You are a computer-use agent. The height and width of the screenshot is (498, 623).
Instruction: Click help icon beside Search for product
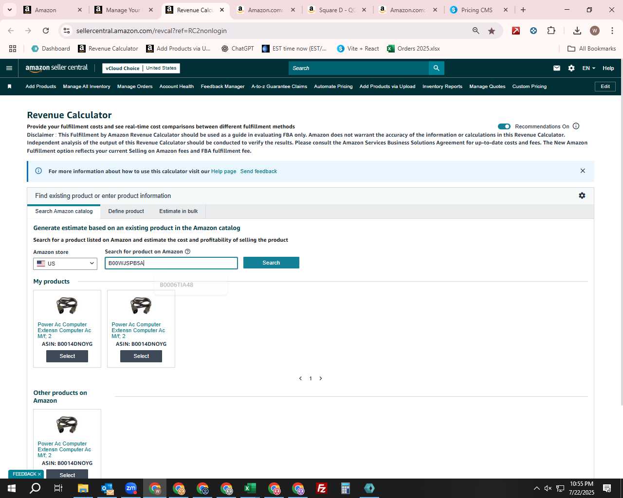(188, 251)
